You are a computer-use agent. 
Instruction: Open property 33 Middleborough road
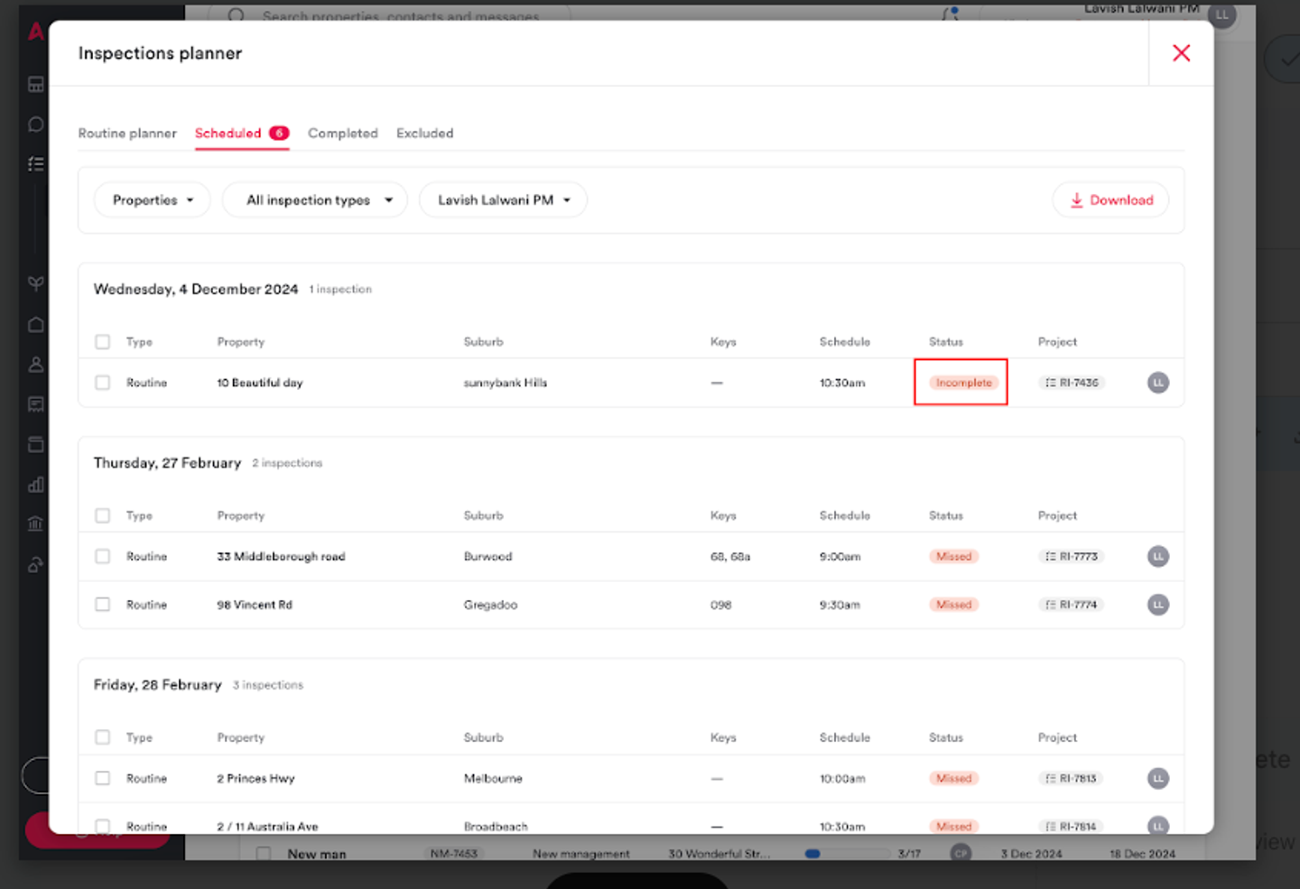point(281,557)
